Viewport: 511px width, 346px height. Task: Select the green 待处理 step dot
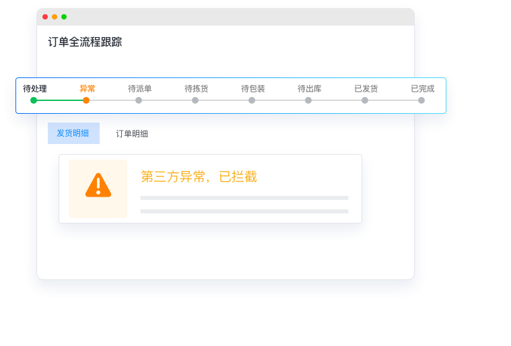pyautogui.click(x=34, y=100)
